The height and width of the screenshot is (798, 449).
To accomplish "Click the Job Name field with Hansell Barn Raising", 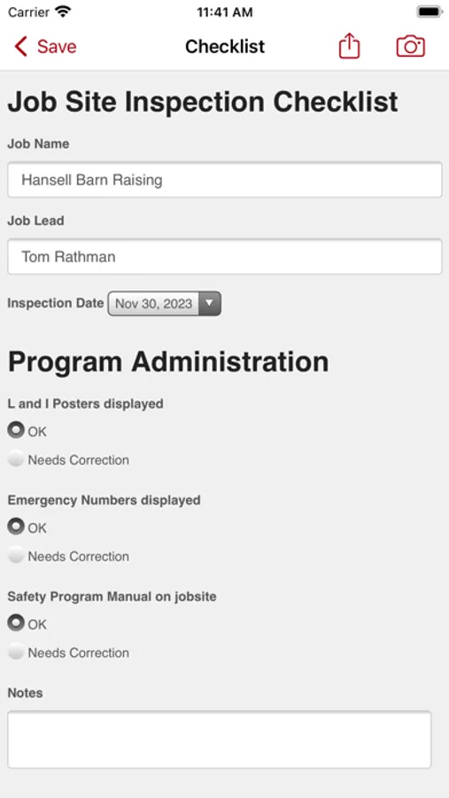I will click(225, 180).
